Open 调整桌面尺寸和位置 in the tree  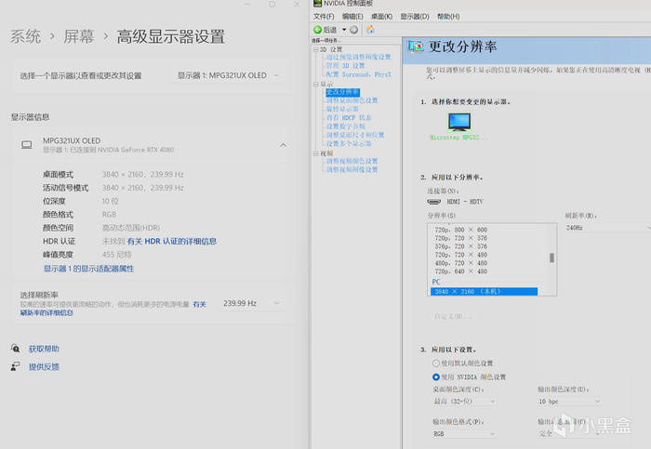[355, 135]
